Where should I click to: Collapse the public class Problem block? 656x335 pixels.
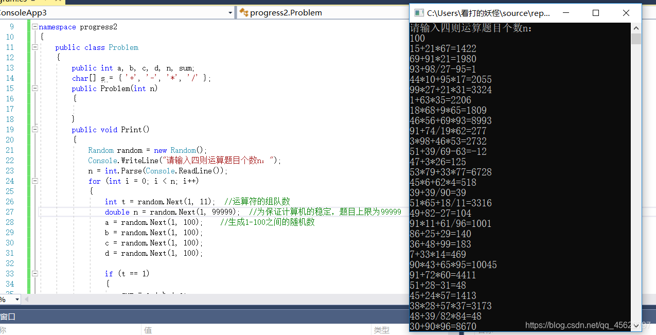coord(34,47)
